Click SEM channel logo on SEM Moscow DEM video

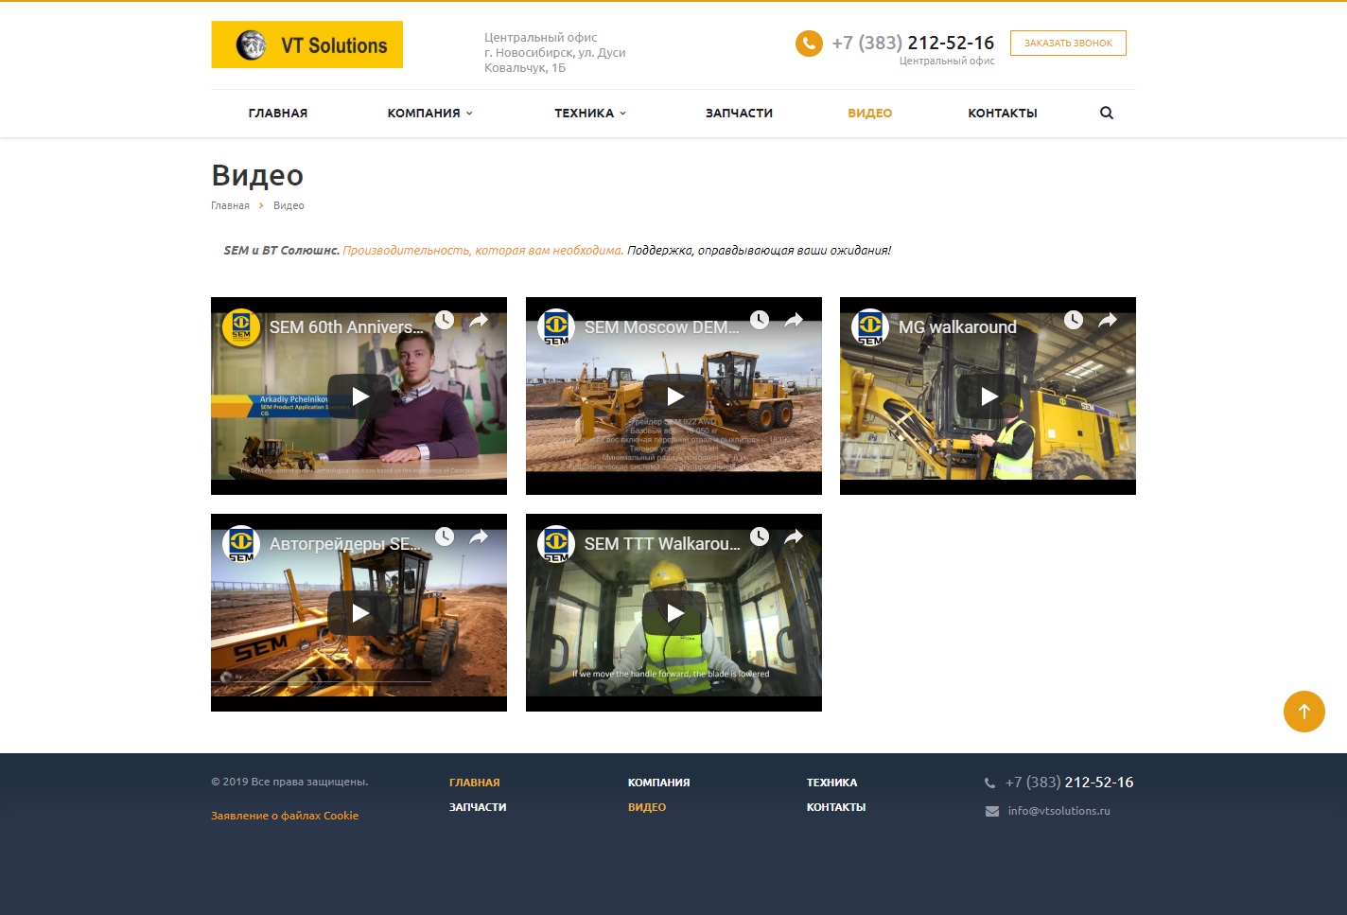(556, 327)
